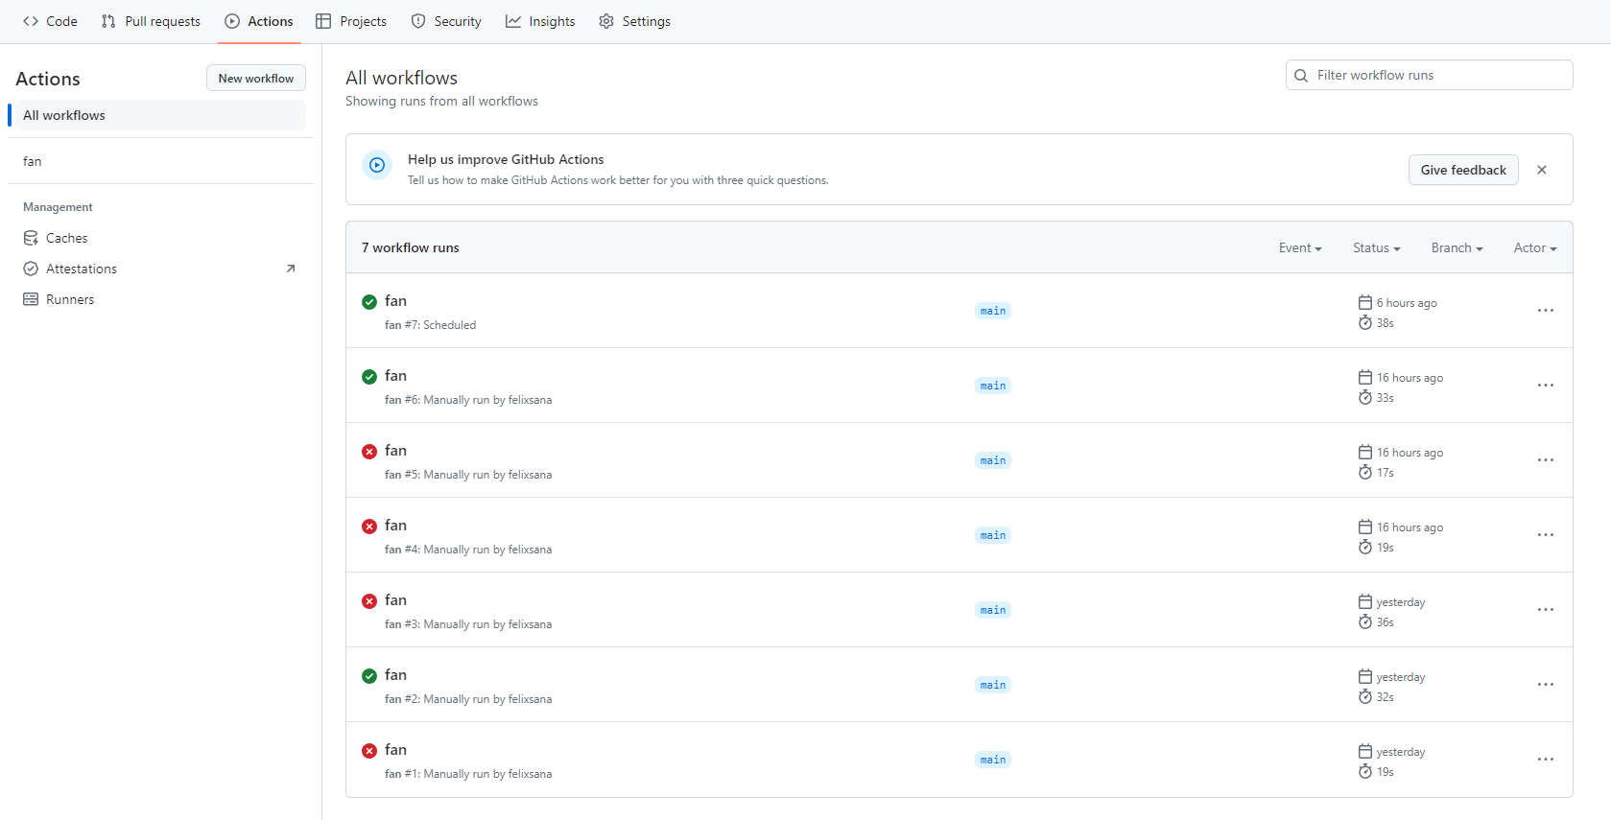The width and height of the screenshot is (1611, 820).
Task: Click the Attestations external link arrow
Action: coord(291,269)
